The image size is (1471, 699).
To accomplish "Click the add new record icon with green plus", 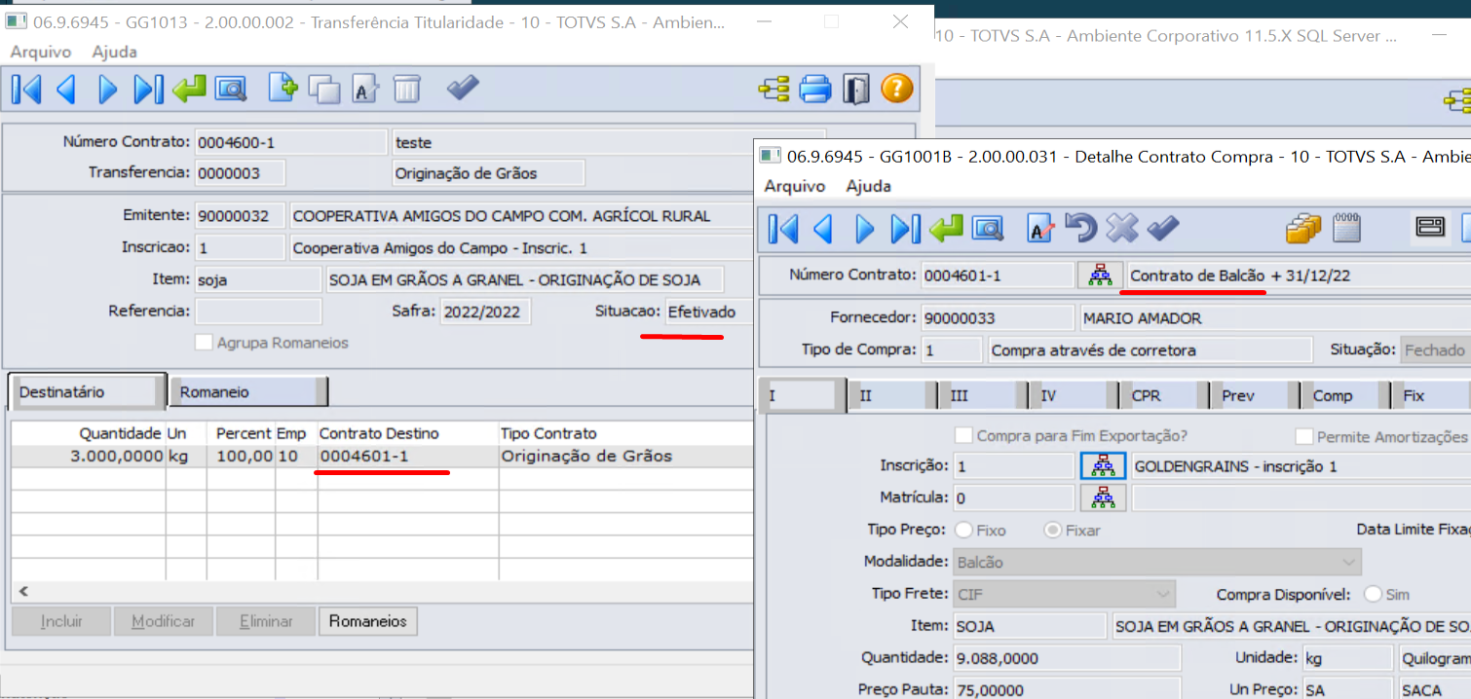I will [x=283, y=90].
